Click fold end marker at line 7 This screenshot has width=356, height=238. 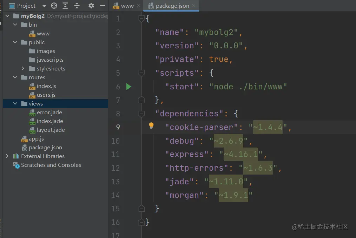coord(141,100)
